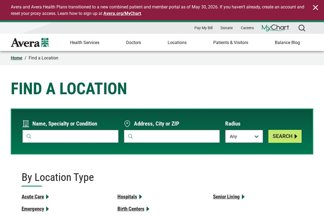The width and height of the screenshot is (324, 216).
Task: Go to Avera homepage via logo
Action: tap(30, 42)
